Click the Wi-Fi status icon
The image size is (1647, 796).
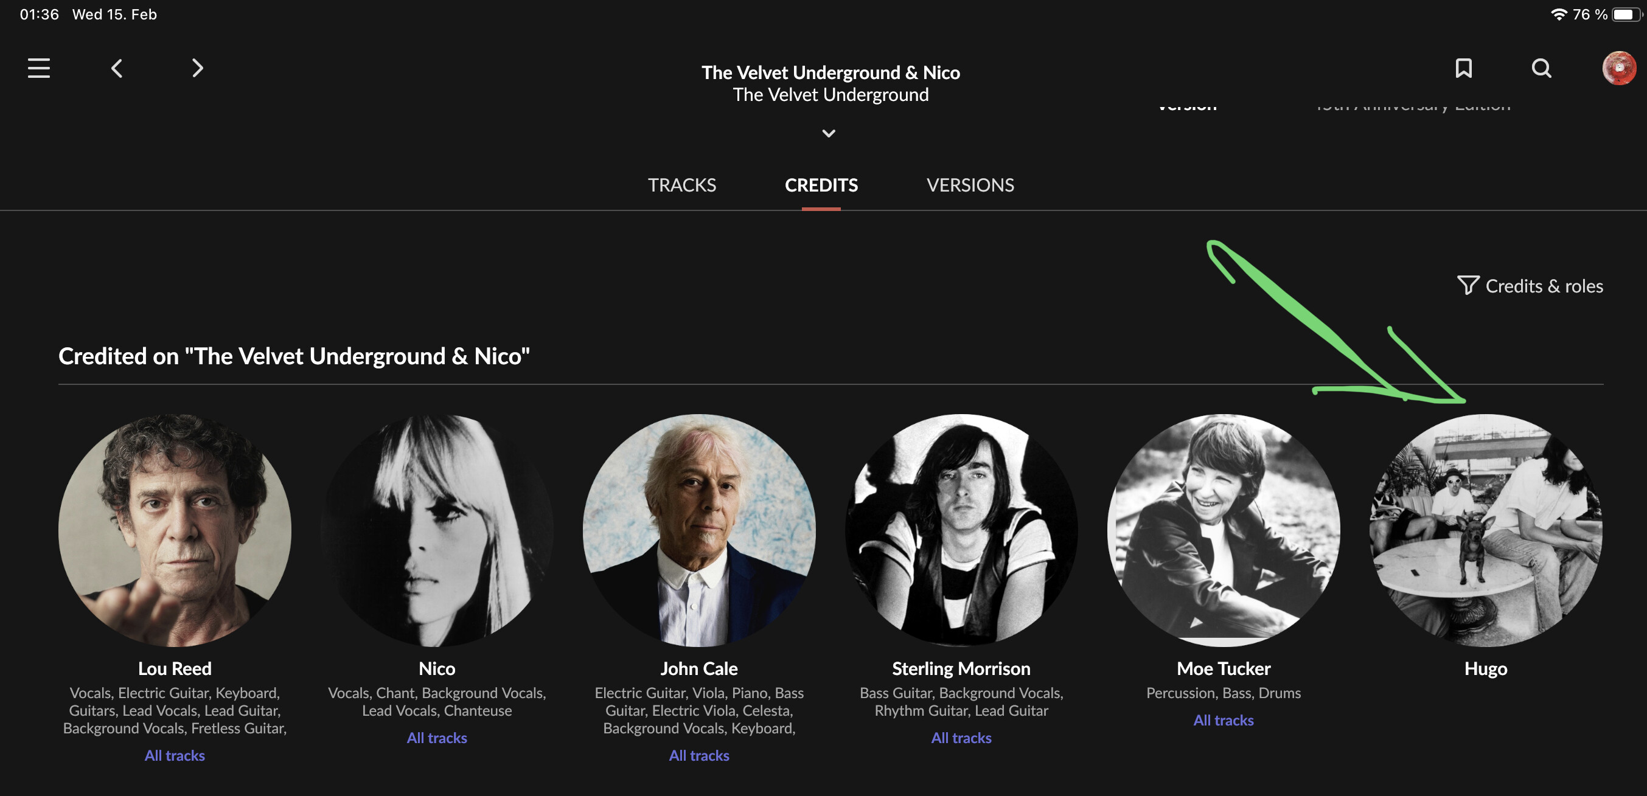1559,14
